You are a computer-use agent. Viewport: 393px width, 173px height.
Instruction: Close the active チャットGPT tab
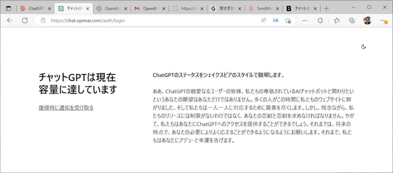[x=88, y=9]
